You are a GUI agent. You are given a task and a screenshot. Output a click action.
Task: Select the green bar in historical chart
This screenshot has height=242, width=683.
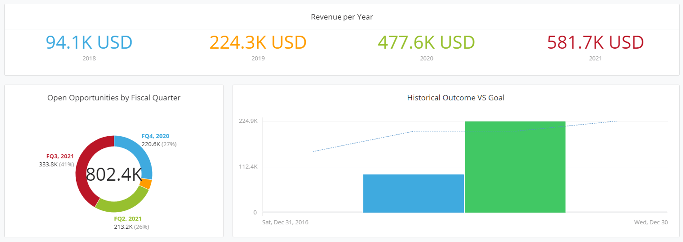[515, 167]
